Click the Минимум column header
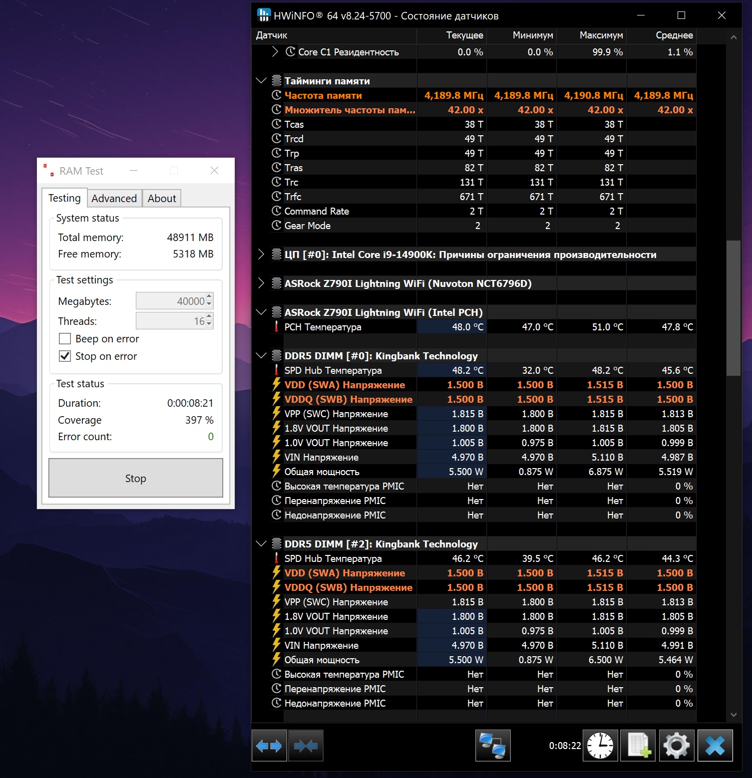The height and width of the screenshot is (778, 752). click(522, 35)
